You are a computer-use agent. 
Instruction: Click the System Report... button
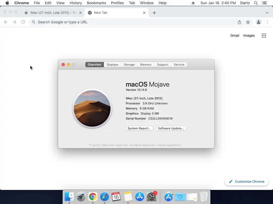pos(139,128)
